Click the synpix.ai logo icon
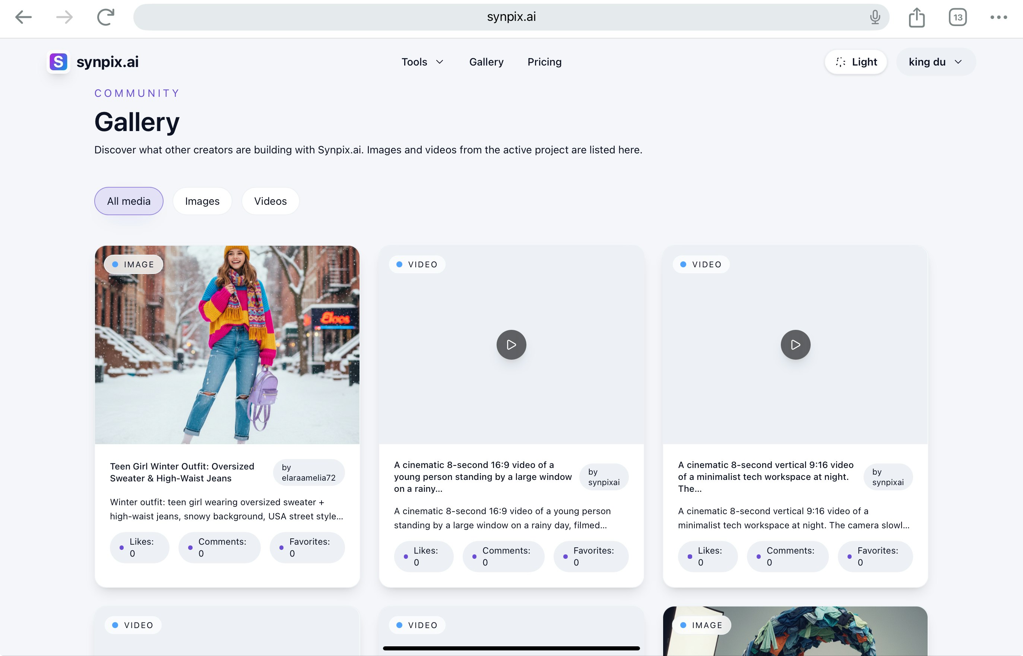Screen dimensions: 1023x656 pyautogui.click(x=58, y=62)
